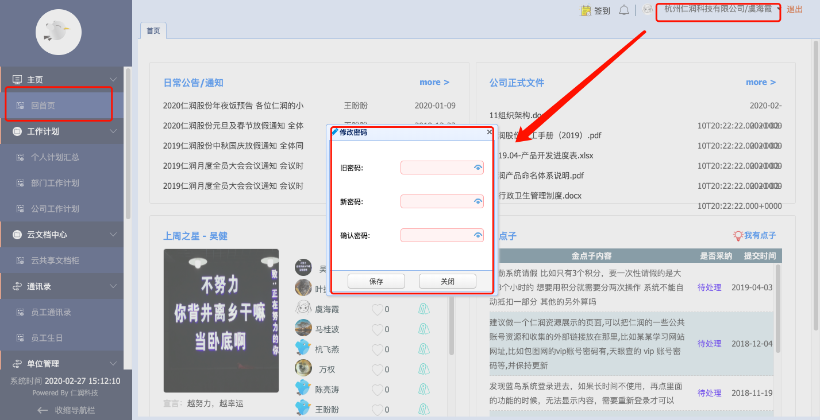Image resolution: width=820 pixels, height=420 pixels.
Task: Click into the 旧密码 input field
Action: 437,168
